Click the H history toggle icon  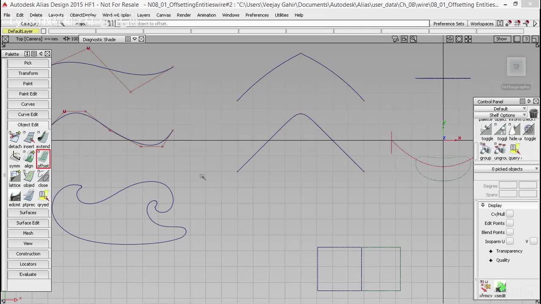pos(500,24)
